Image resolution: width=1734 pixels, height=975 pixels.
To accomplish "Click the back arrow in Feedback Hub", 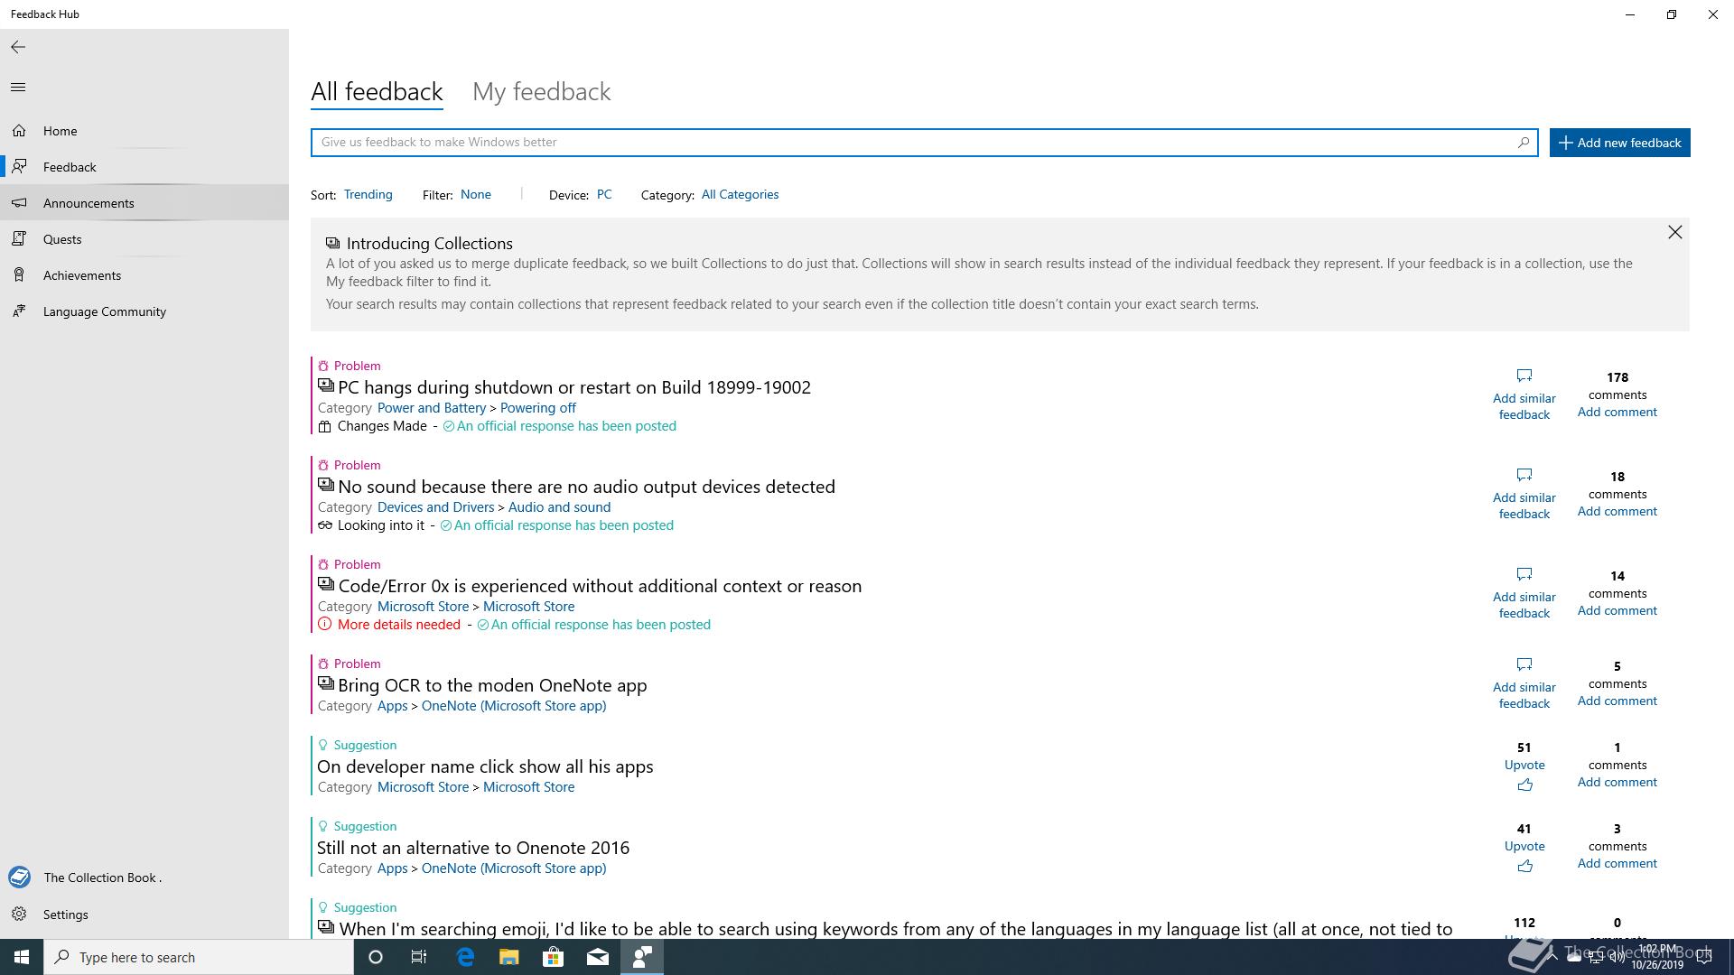I will point(18,47).
